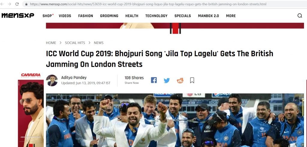Reload the page in the browser
Viewport: 307px width, 147px height.
coord(17,4)
